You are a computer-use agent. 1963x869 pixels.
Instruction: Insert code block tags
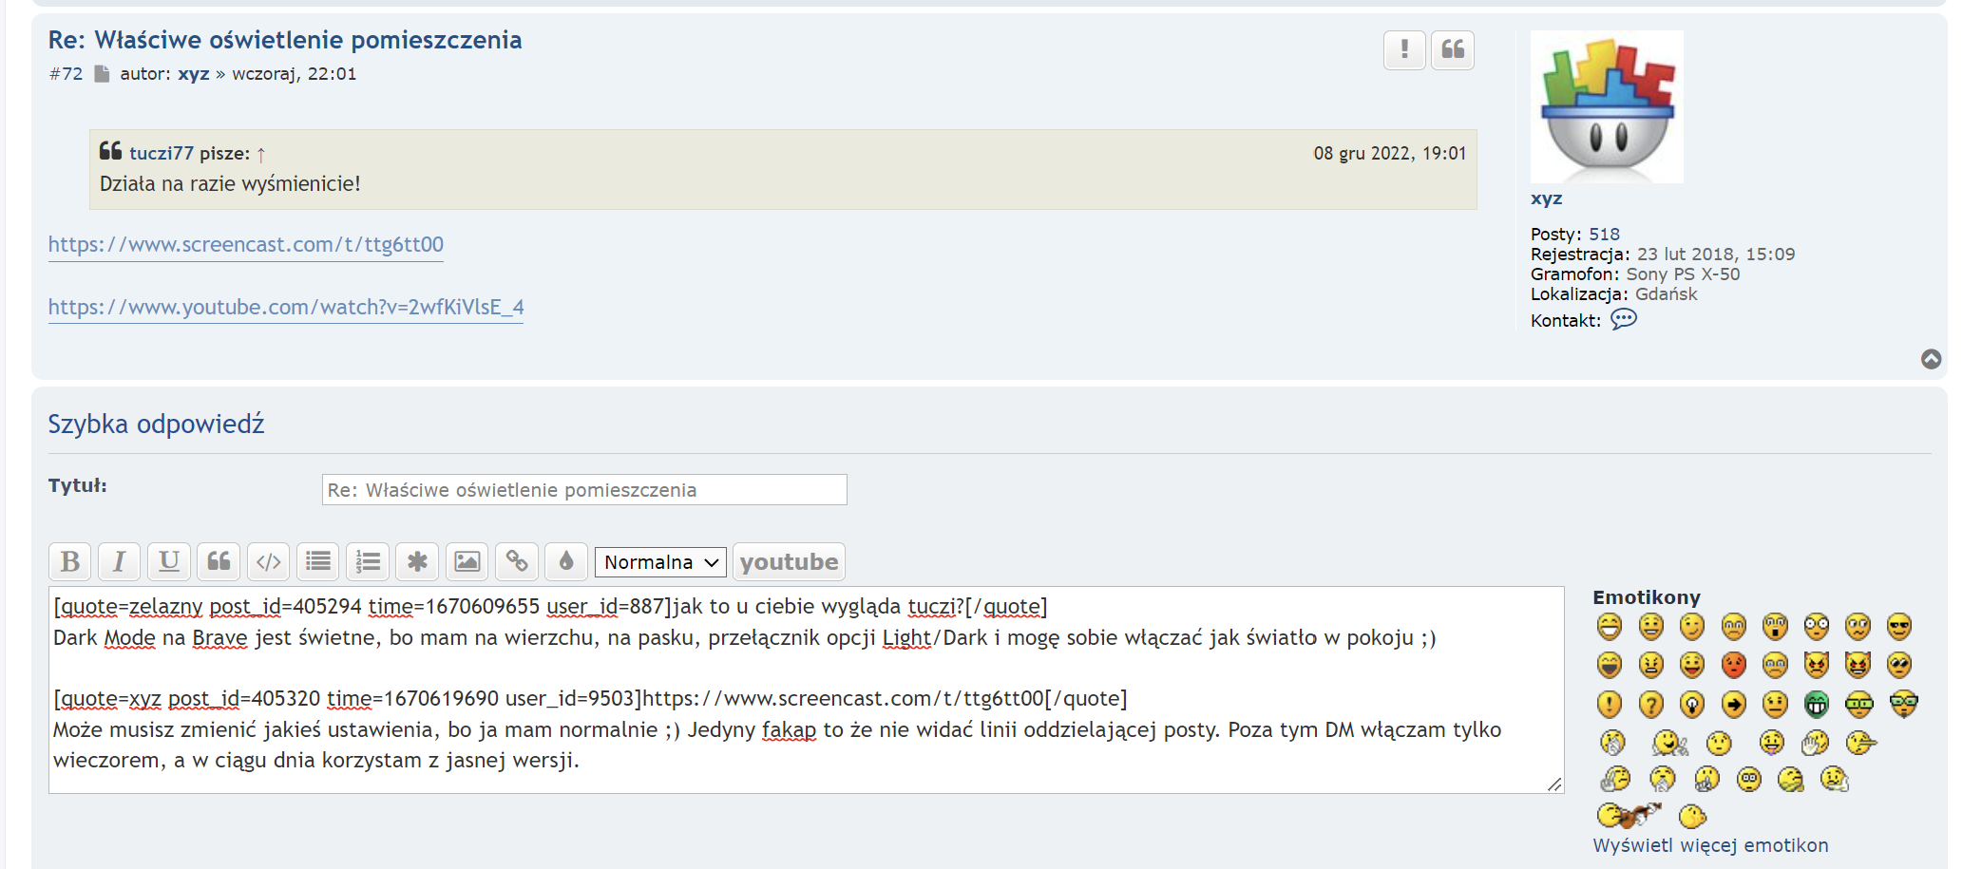(269, 561)
